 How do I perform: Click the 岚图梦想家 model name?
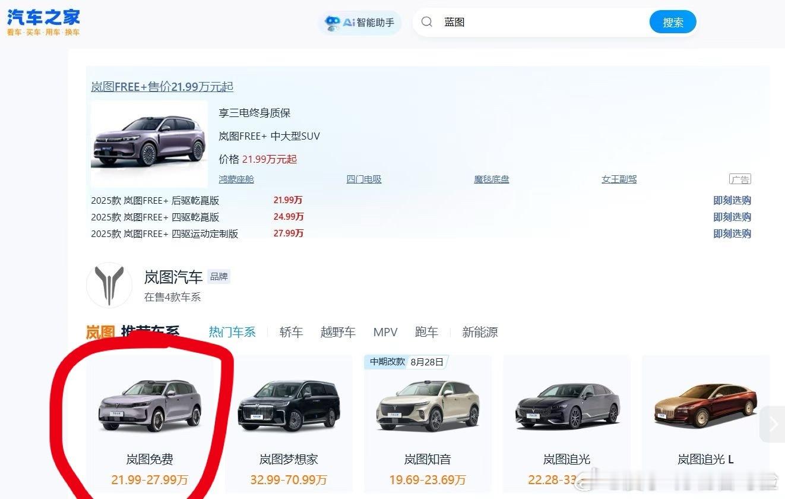click(289, 459)
